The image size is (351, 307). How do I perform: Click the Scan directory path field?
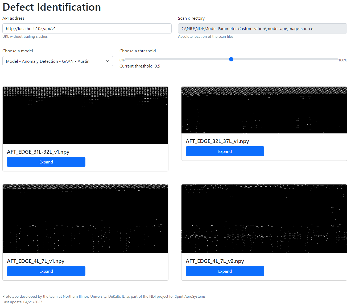tap(262, 28)
